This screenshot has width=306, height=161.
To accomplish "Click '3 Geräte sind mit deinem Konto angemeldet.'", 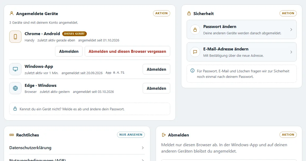I will [44, 23].
